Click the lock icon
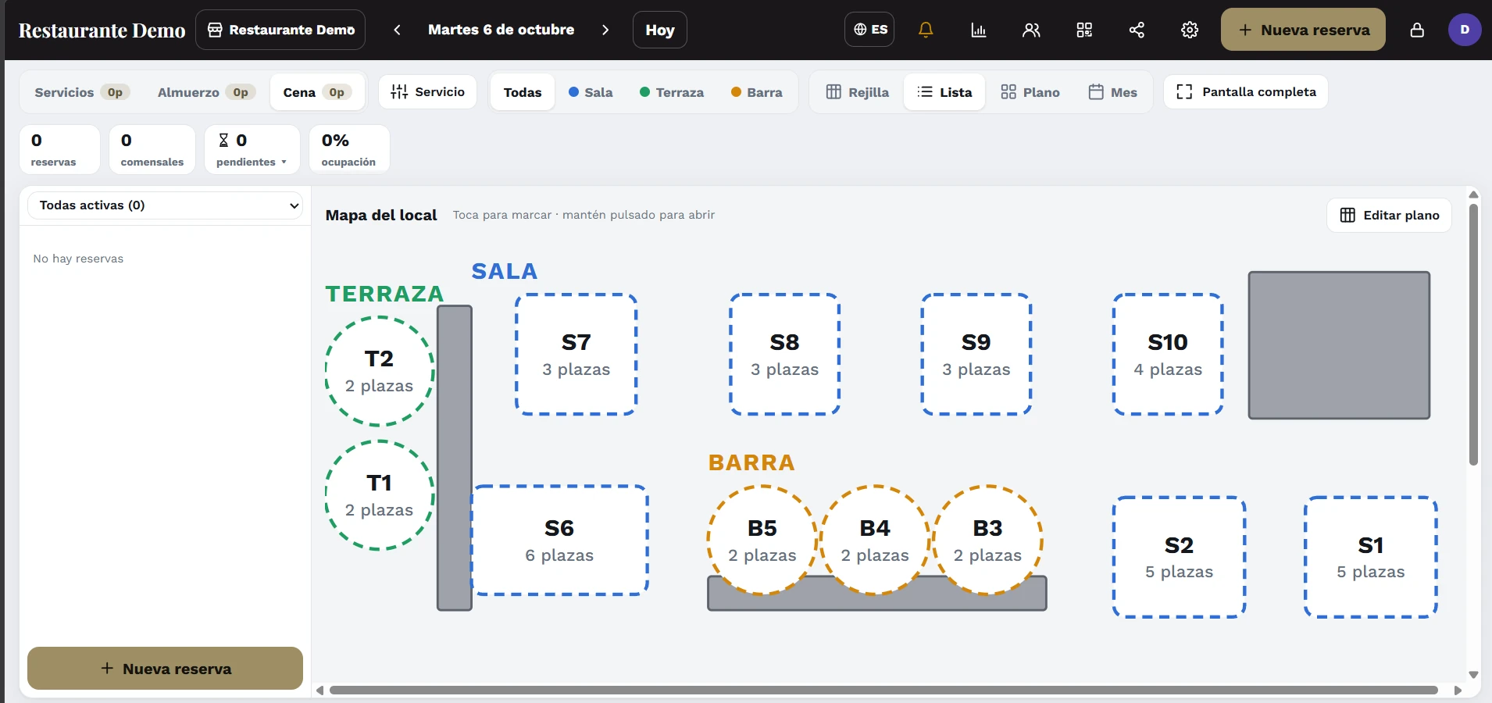Viewport: 1492px width, 703px height. click(1417, 30)
